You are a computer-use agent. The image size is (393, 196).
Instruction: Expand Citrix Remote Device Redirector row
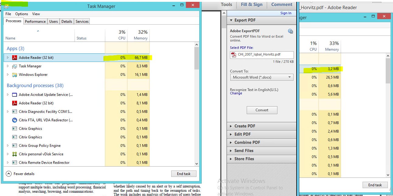[x=8, y=163]
